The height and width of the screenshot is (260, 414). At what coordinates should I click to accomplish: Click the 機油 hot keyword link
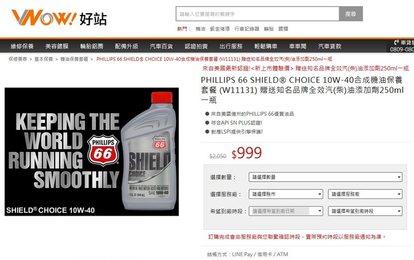coord(200,29)
